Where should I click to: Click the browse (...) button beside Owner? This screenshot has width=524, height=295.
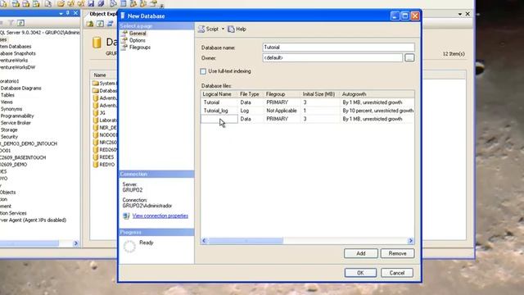(409, 58)
